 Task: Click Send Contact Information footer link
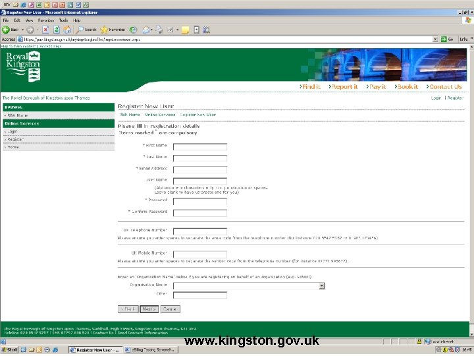142,333
